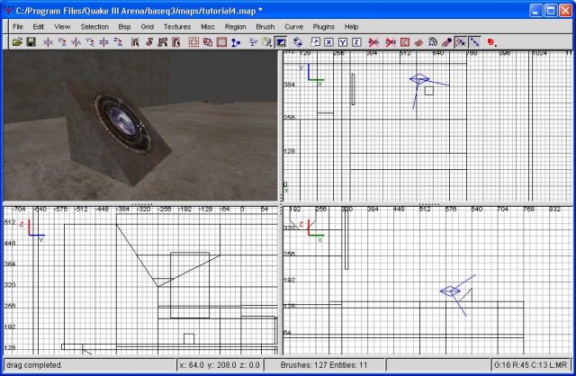
Task: Open the Brush menu
Action: [265, 27]
